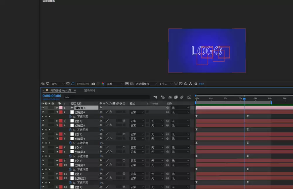
Task: Reset exposure next to the +0.0 value
Action: click(196, 84)
